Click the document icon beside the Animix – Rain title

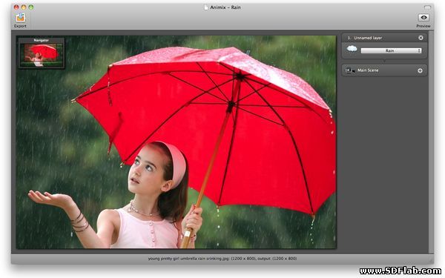point(206,7)
